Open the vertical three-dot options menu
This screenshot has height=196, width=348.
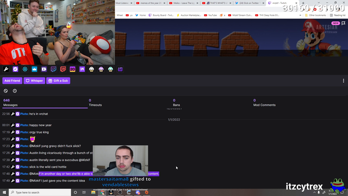[343, 81]
